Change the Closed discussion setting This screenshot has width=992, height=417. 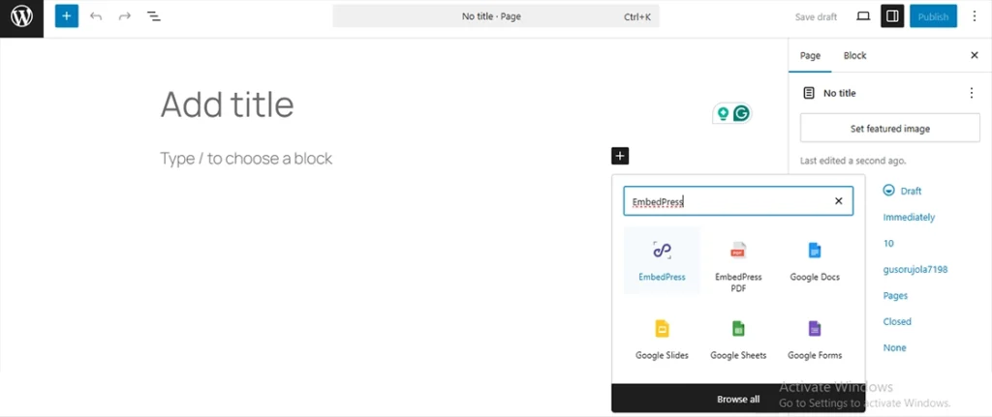(897, 321)
